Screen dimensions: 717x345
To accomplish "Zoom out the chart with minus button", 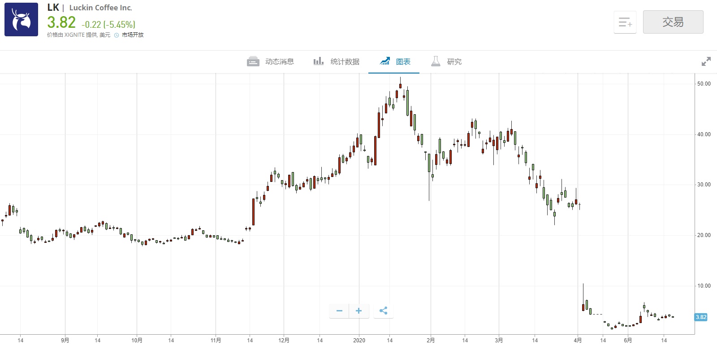I will [x=339, y=311].
